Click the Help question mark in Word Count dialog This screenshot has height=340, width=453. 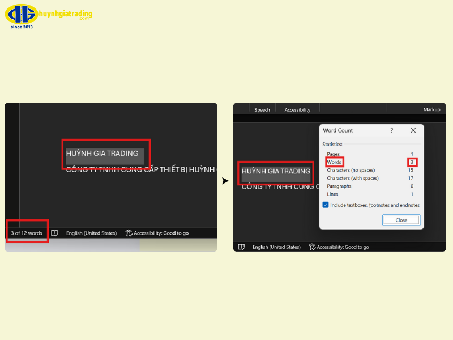(391, 130)
